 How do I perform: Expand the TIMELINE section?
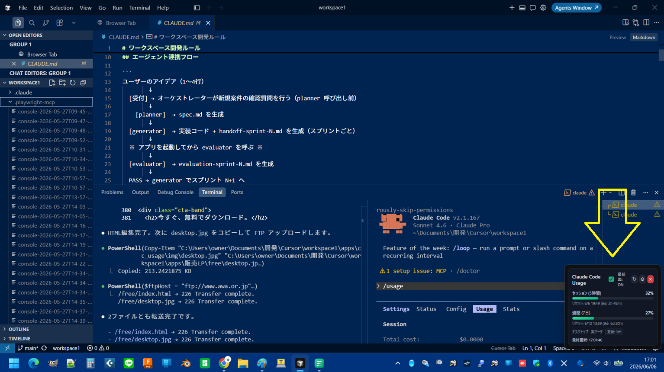46,339
